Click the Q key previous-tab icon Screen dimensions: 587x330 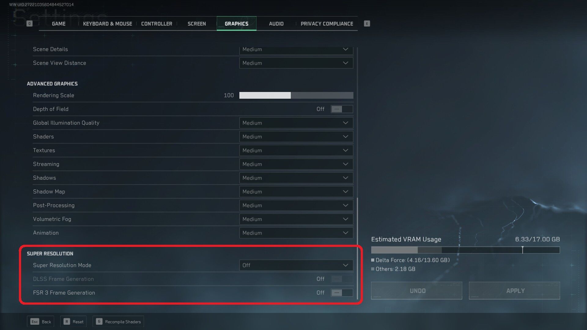point(29,24)
